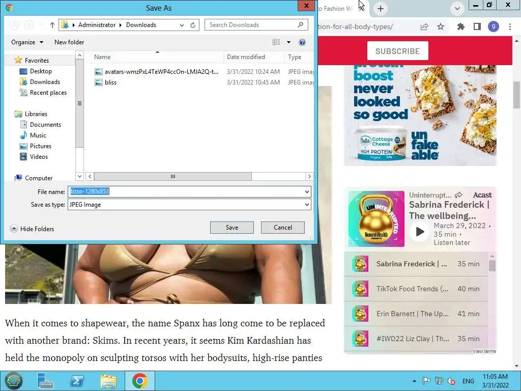Open Desktop in the navigation pane
The height and width of the screenshot is (391, 521).
[x=41, y=71]
